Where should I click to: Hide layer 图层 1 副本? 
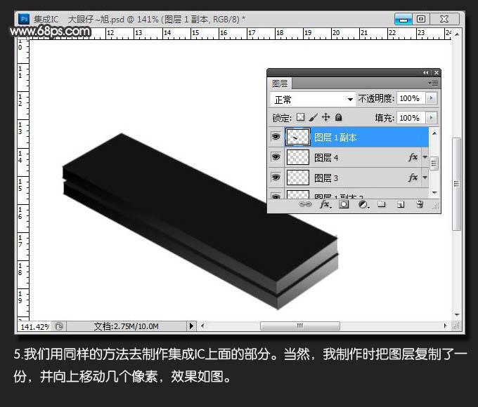coord(276,137)
